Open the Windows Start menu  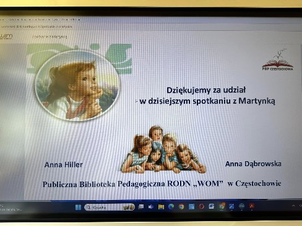click(x=78, y=207)
